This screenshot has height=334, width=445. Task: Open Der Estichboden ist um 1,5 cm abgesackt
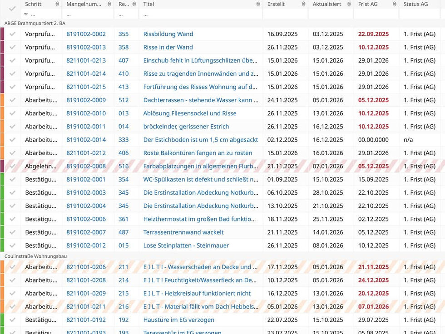click(x=201, y=140)
